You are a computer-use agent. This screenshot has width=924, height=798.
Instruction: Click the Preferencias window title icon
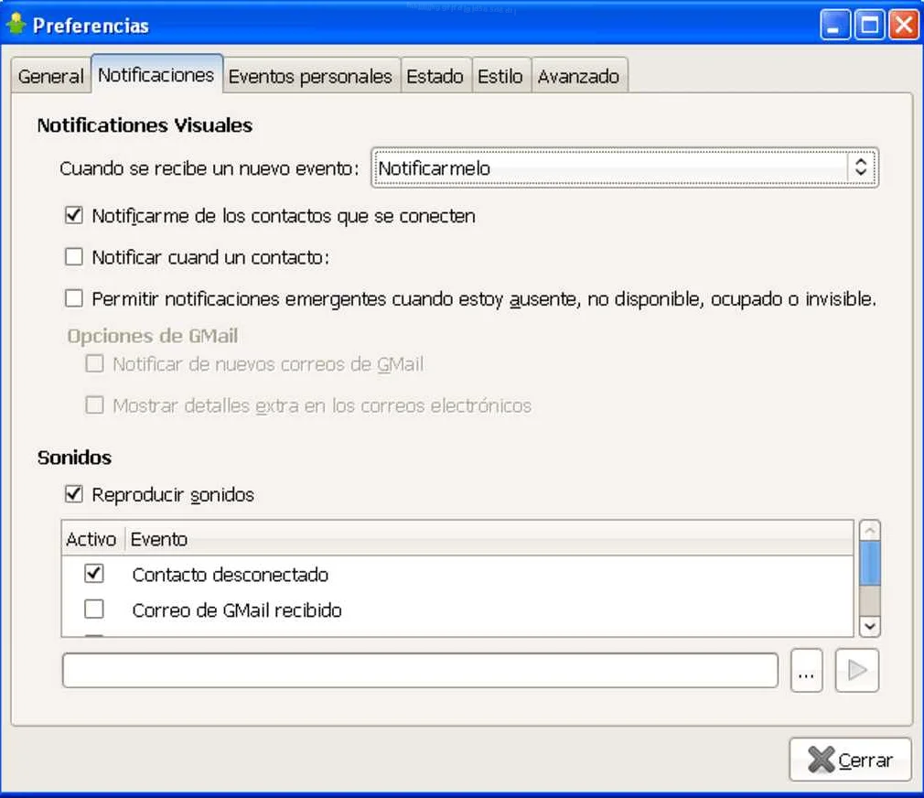coord(16,25)
